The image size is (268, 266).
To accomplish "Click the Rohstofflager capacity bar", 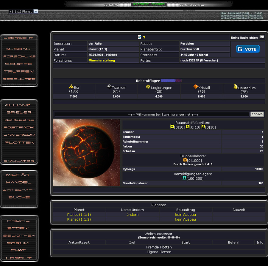I will [x=171, y=80].
